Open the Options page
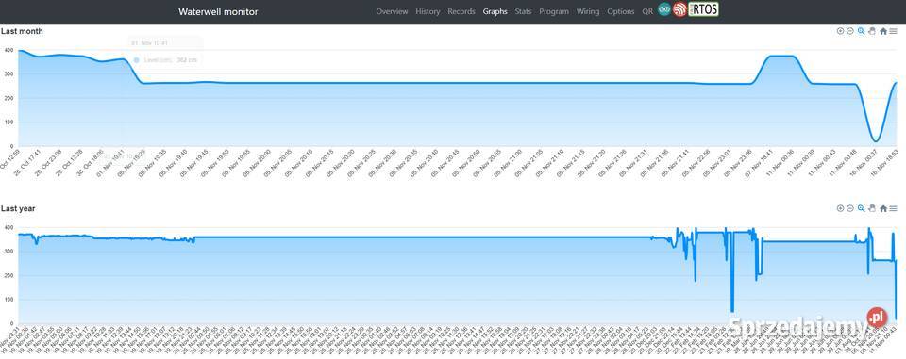The image size is (906, 359). click(x=621, y=11)
